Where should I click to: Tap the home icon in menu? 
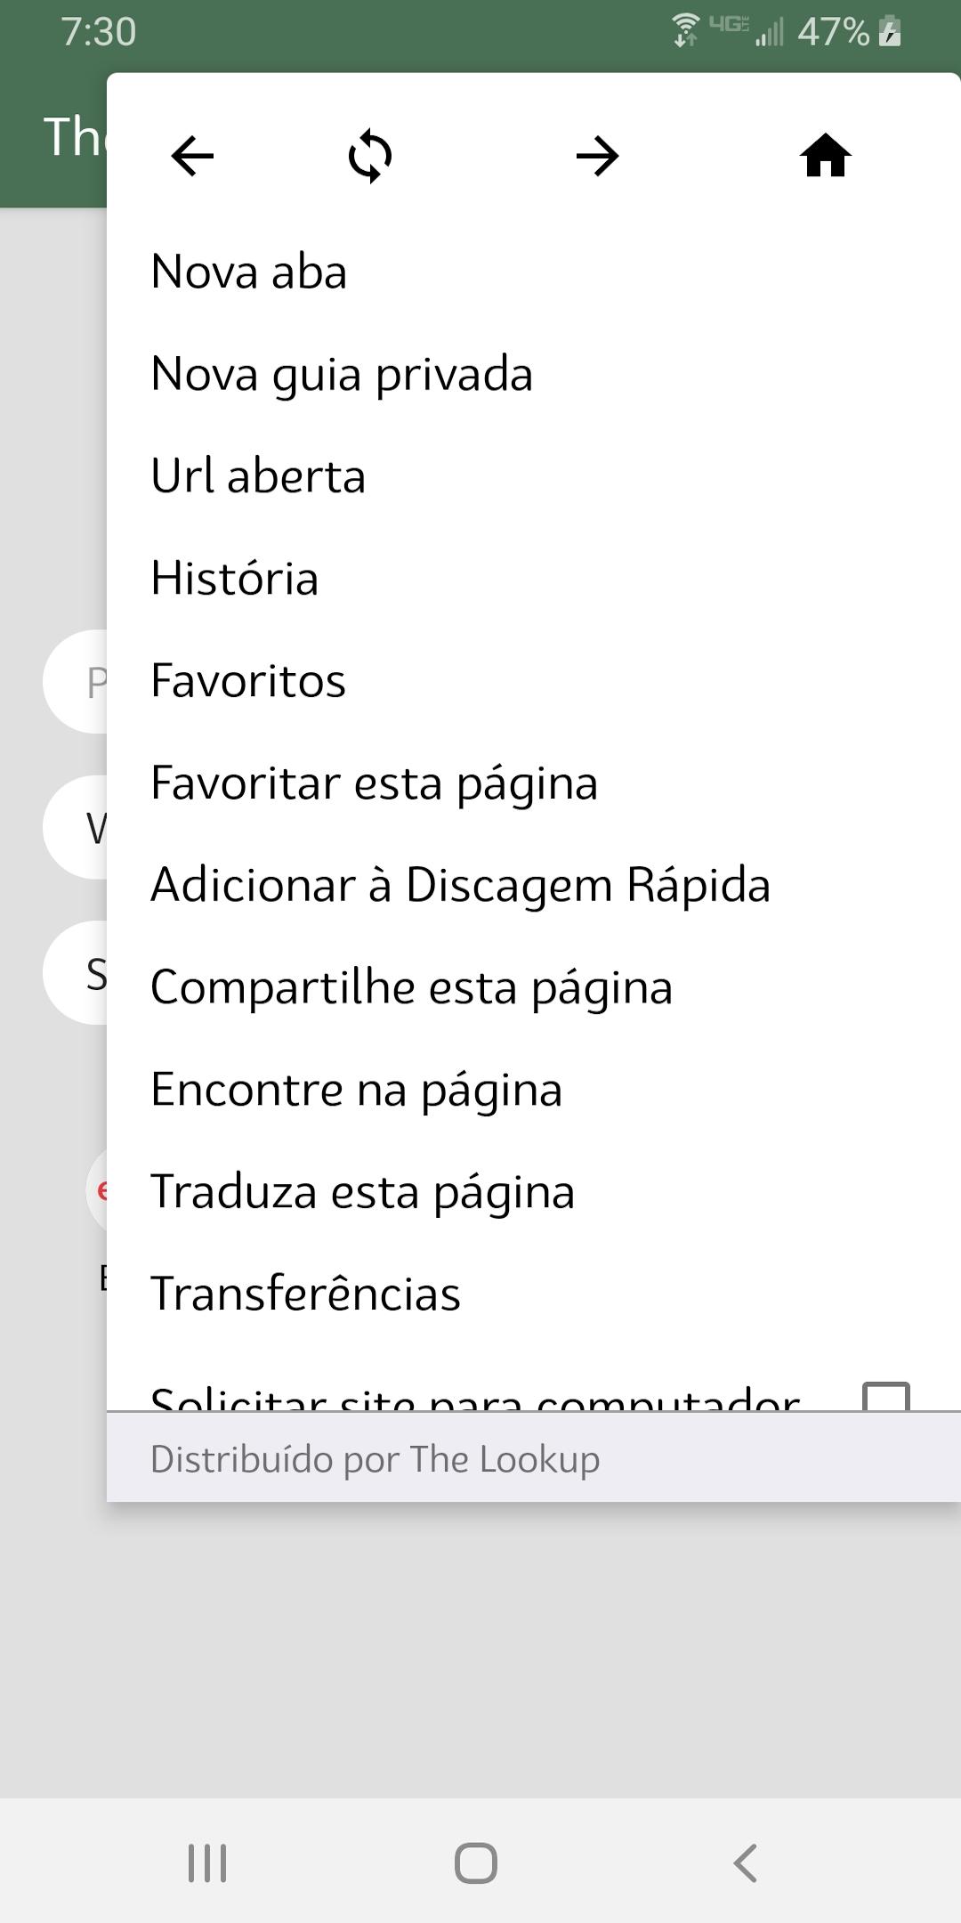825,157
